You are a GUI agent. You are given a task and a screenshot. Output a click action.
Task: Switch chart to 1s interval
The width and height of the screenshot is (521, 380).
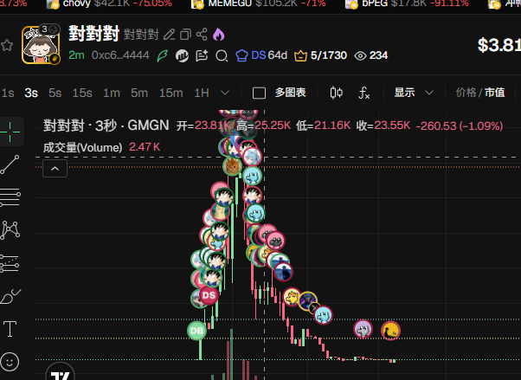click(8, 93)
